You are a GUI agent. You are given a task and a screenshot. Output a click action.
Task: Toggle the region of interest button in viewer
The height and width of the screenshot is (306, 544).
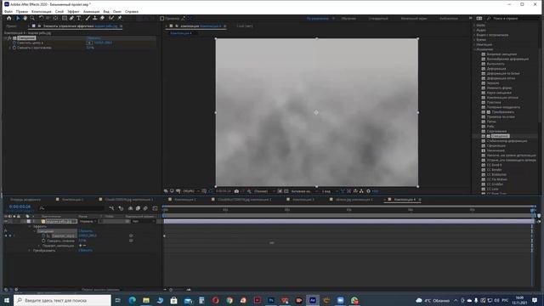[x=280, y=191]
